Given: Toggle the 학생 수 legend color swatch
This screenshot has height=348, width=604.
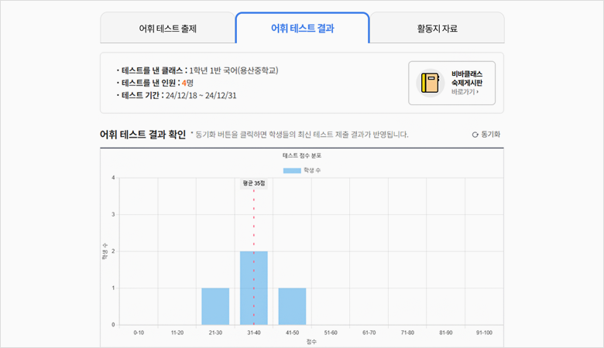Looking at the screenshot, I should [x=292, y=170].
